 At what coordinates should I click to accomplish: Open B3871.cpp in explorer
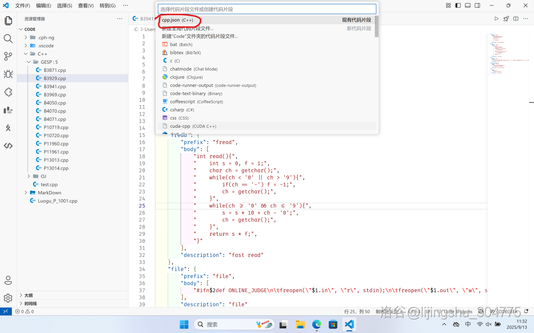72,70
